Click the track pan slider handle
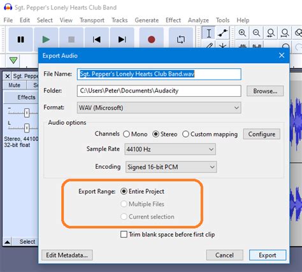 coord(27,128)
